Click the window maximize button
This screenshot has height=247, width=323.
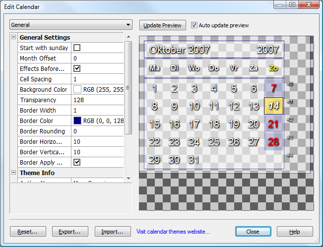[292, 4]
